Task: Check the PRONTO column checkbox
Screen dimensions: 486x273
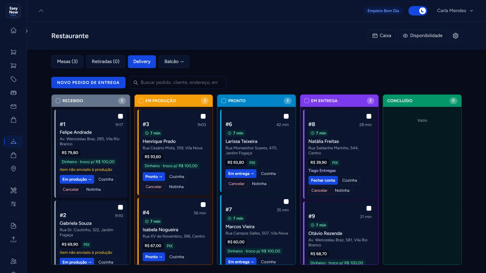Action: 224,101
